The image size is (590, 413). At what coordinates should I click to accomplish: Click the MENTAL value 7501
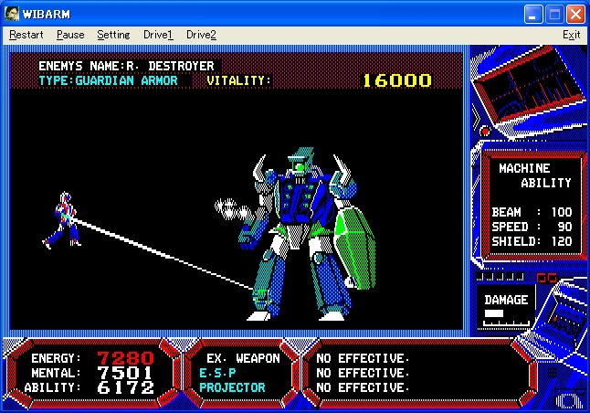coord(125,373)
